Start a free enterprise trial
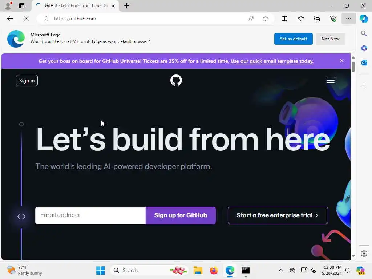The image size is (372, 279). tap(278, 215)
